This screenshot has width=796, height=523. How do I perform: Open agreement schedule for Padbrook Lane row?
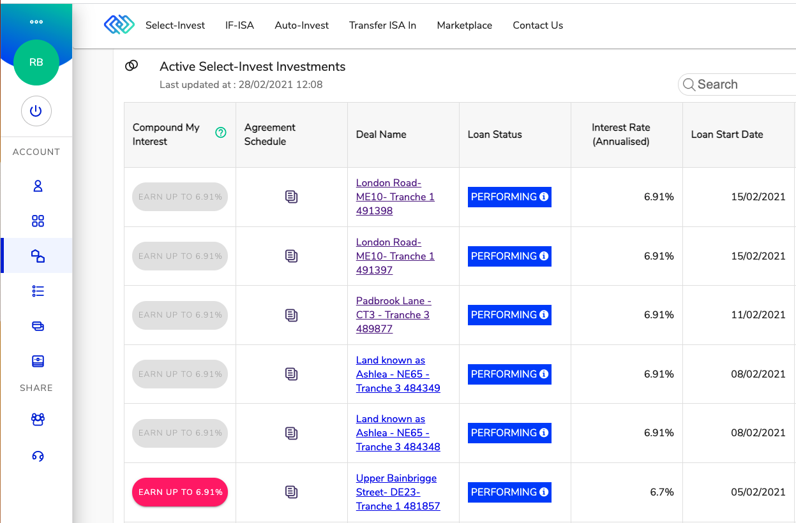tap(291, 315)
